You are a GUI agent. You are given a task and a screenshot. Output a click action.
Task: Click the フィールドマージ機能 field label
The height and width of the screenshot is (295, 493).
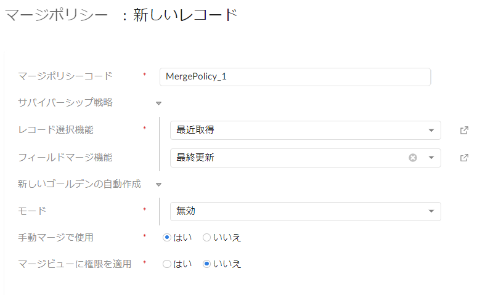[x=65, y=158]
